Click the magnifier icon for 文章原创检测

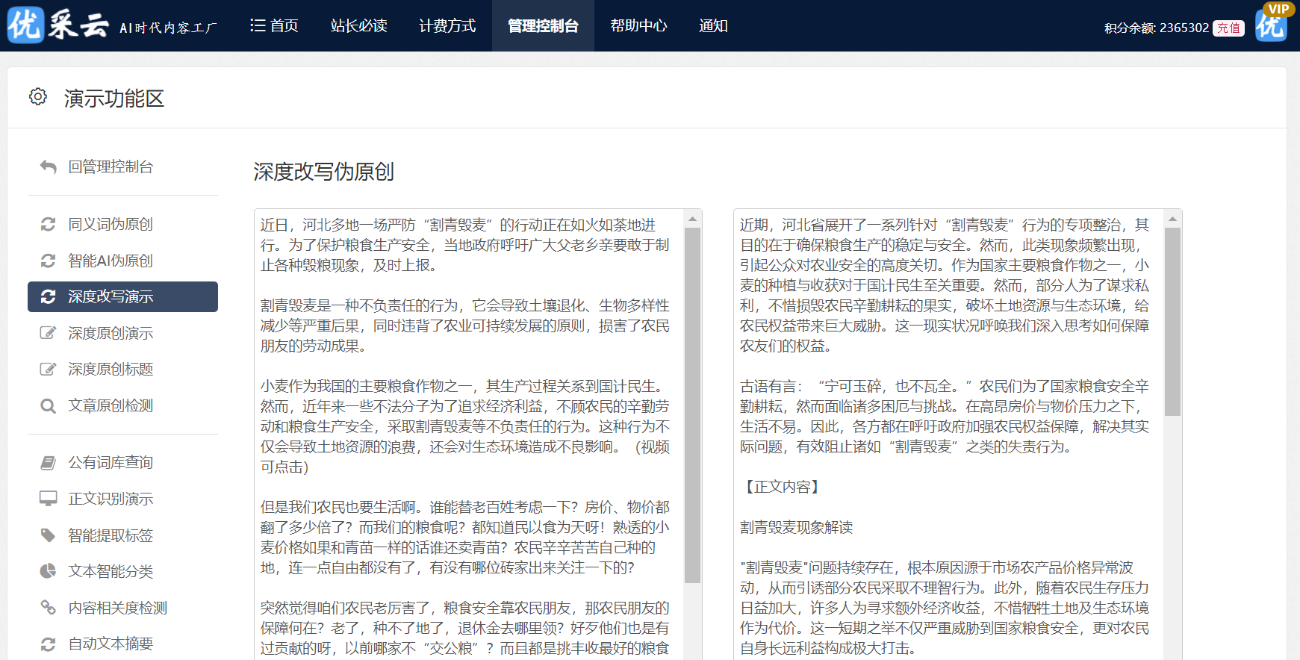point(49,406)
